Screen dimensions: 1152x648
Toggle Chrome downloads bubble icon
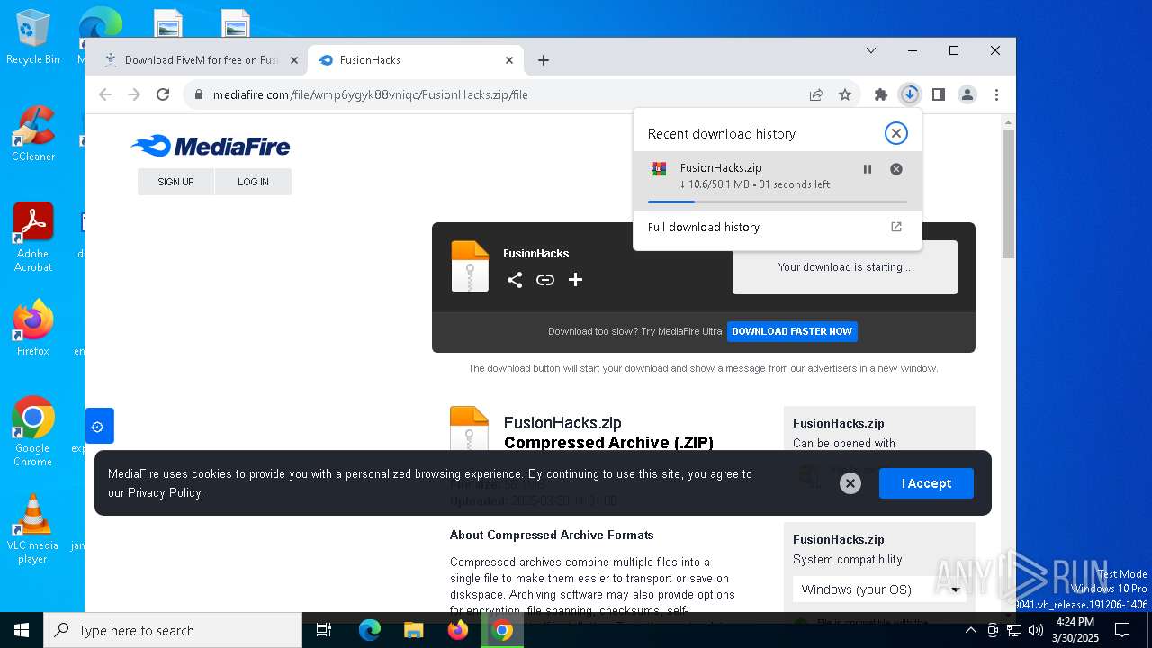(910, 94)
